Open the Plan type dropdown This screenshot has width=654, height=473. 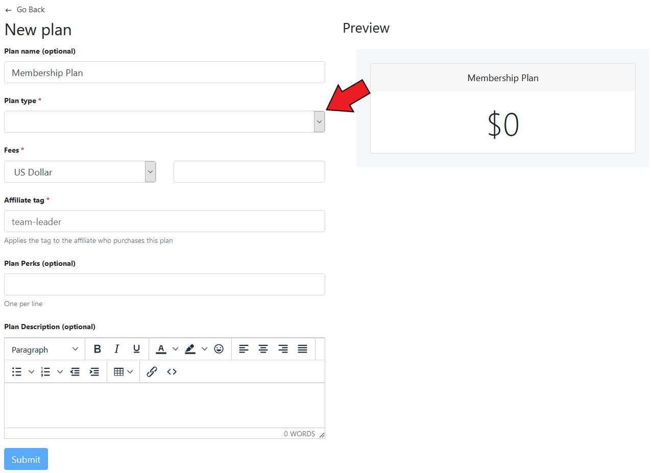click(164, 121)
